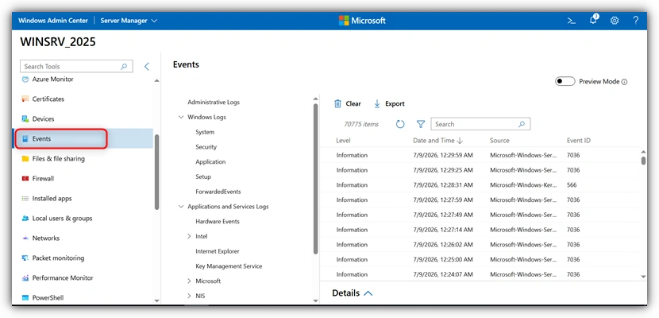Open Local users & groups label
The image size is (659, 318).
pyautogui.click(x=62, y=219)
